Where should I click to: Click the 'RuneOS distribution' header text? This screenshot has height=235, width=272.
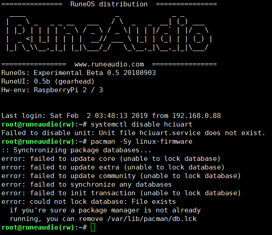pos(109,4)
